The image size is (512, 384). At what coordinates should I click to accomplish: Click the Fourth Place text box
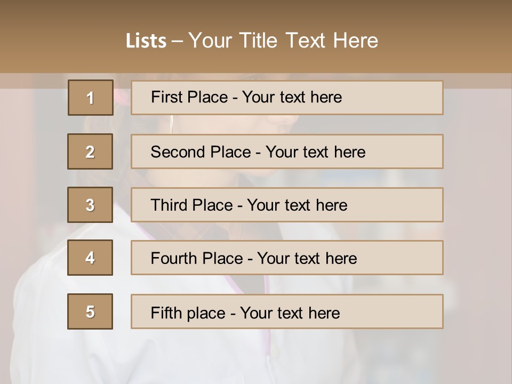(287, 258)
